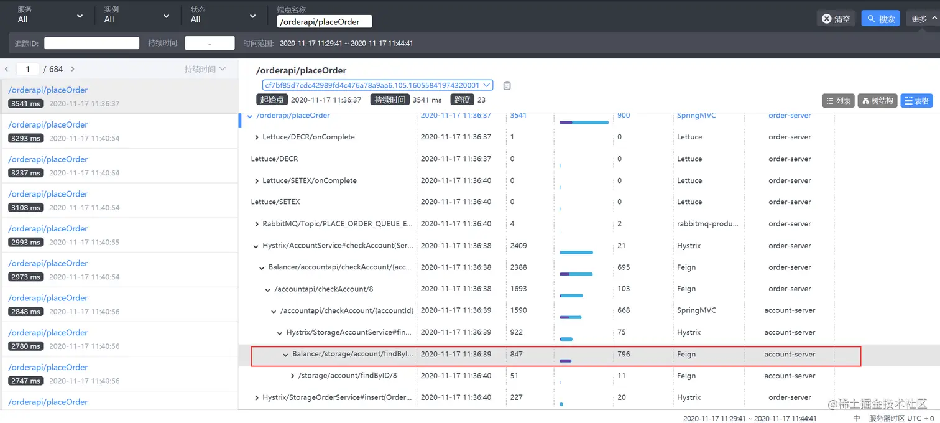Click the 中 language switch in footer
The height and width of the screenshot is (423, 940).
857,419
